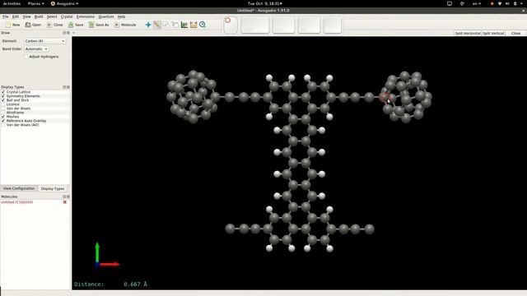Click the highlighted red atom on right fullerene
Screen dimensions: 527x296
click(384, 97)
